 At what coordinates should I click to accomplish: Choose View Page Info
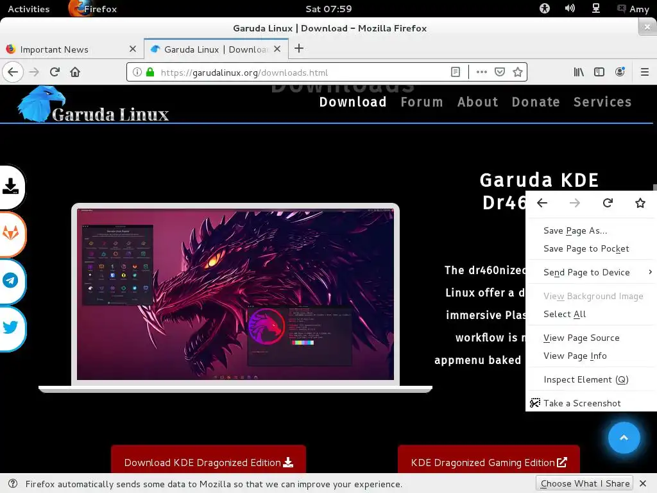point(591,356)
